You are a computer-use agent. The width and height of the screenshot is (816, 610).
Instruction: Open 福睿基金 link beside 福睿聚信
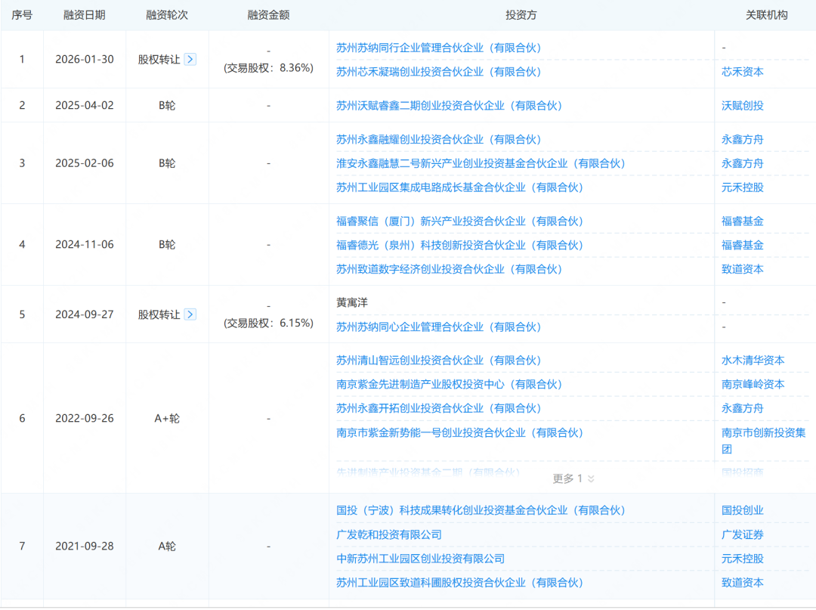[742, 221]
